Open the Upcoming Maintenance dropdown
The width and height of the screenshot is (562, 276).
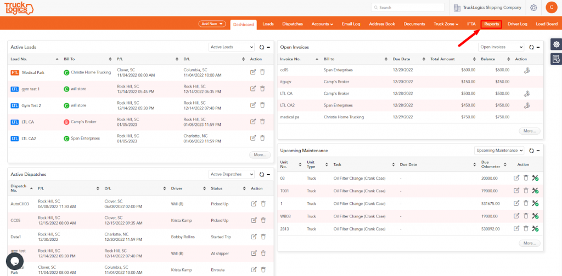pos(499,151)
